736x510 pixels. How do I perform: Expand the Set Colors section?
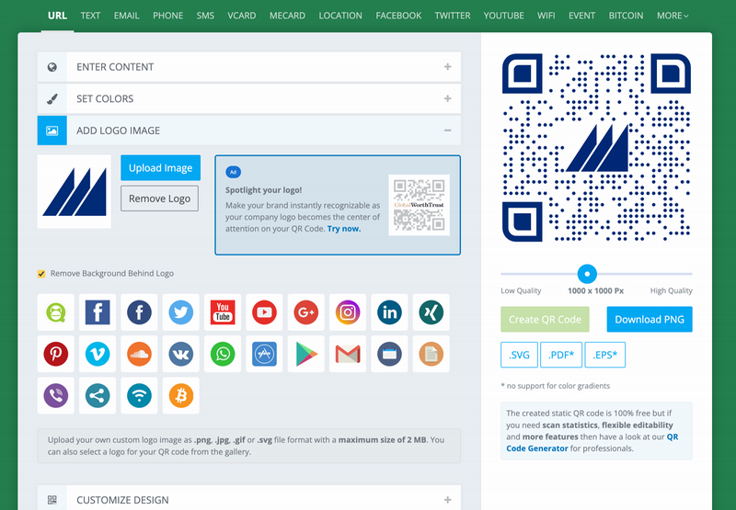(248, 99)
